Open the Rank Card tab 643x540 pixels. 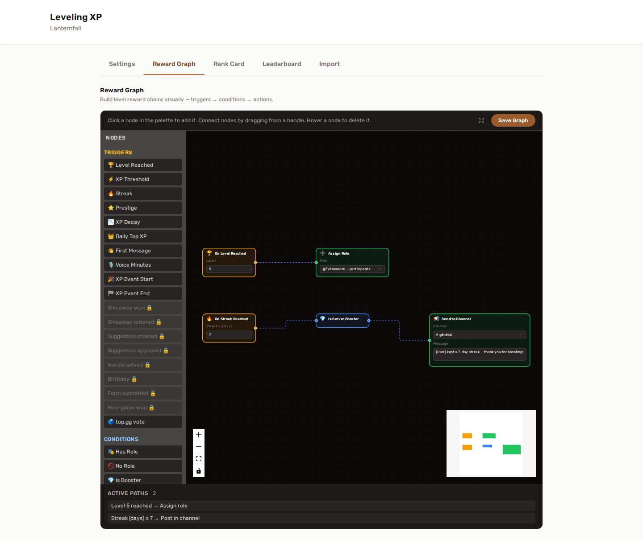[x=229, y=64]
